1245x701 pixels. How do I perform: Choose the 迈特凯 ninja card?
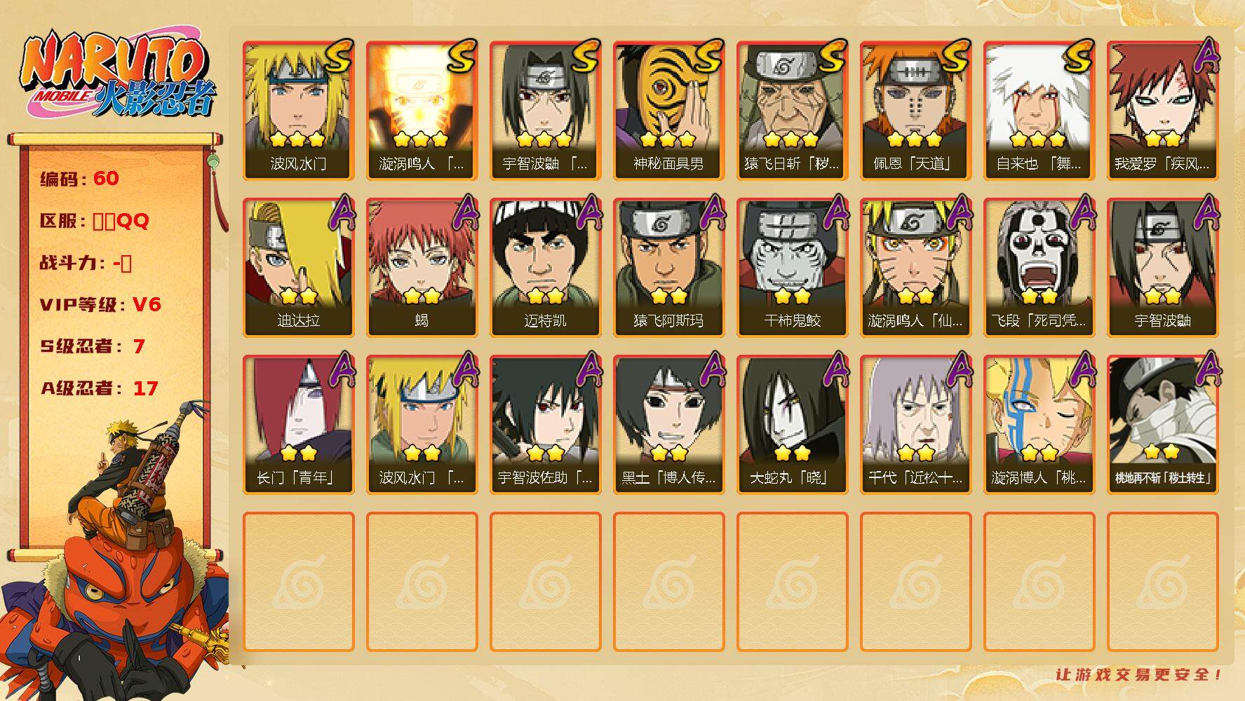pos(546,268)
